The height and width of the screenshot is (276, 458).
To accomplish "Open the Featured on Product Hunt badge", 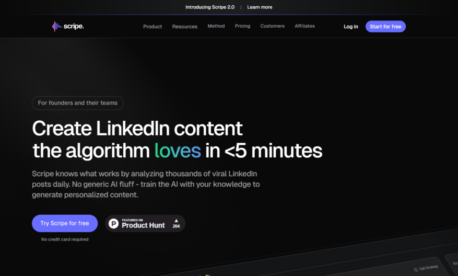I will coord(145,224).
